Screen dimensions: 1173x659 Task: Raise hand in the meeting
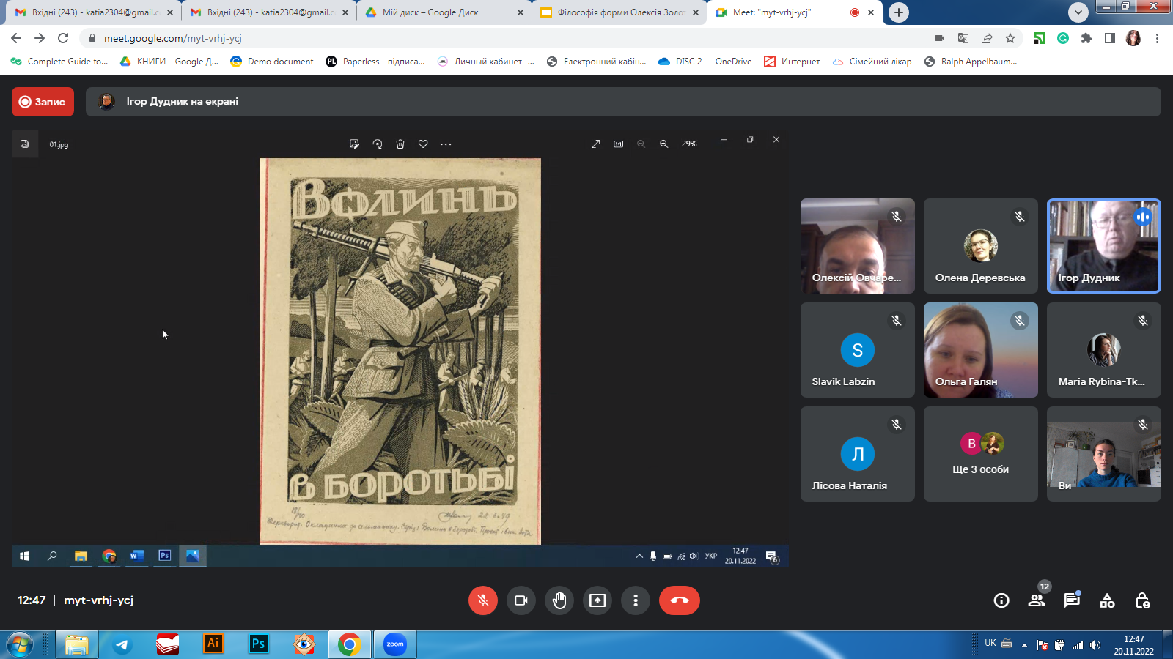point(559,600)
